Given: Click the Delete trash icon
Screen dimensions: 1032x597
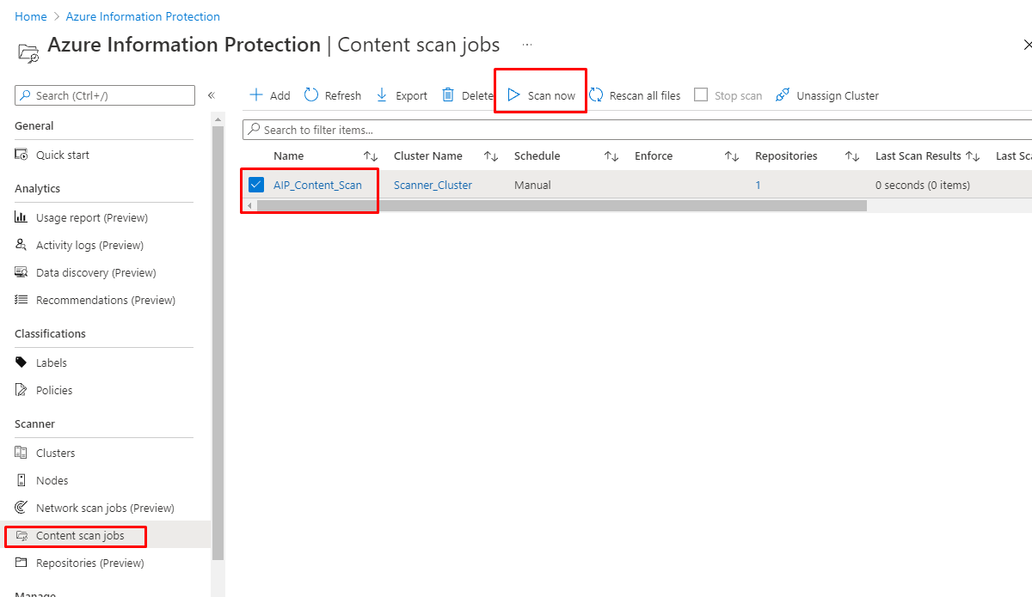Looking at the screenshot, I should click(448, 95).
